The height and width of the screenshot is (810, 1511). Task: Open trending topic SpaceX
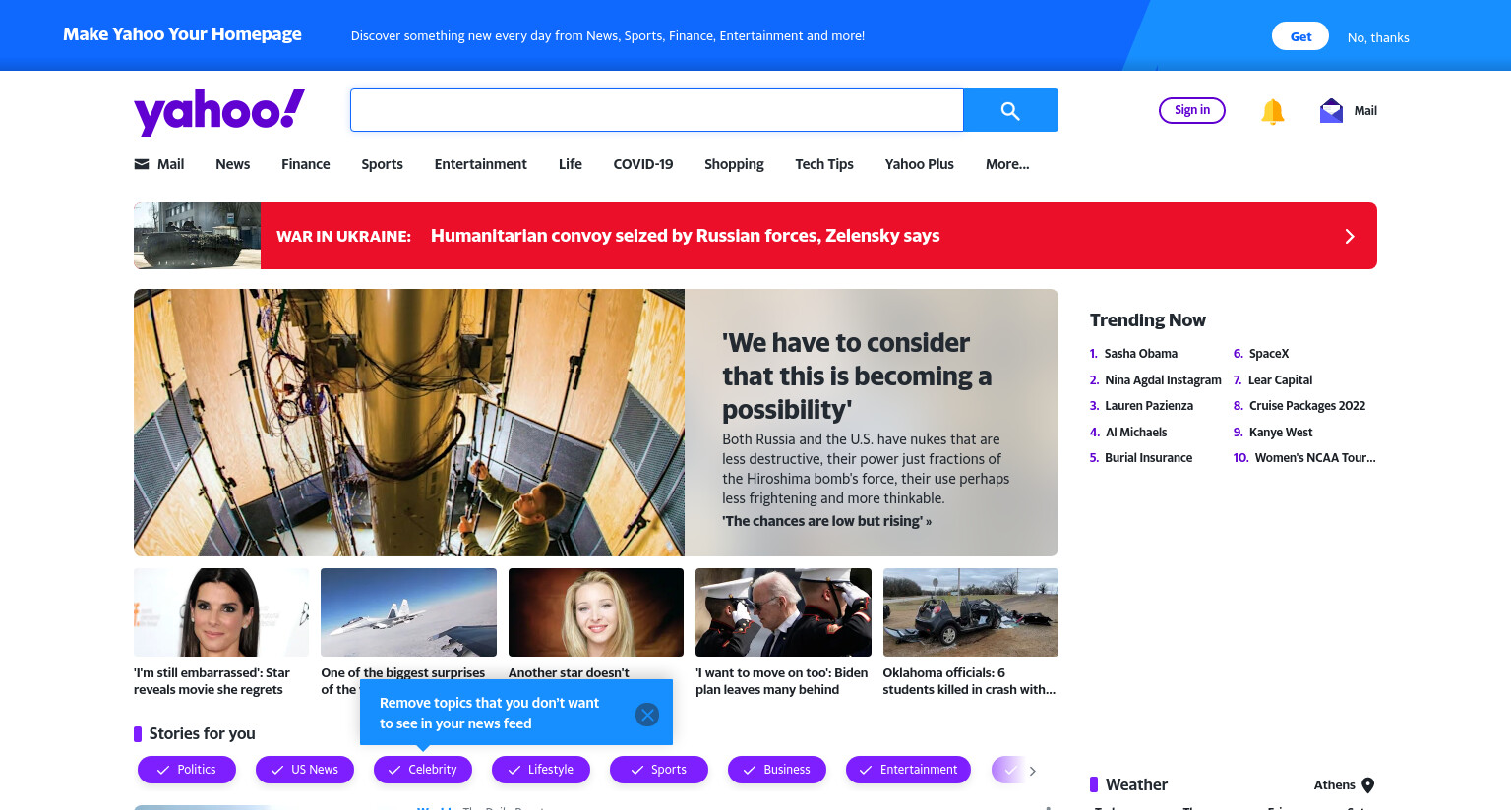click(1269, 354)
